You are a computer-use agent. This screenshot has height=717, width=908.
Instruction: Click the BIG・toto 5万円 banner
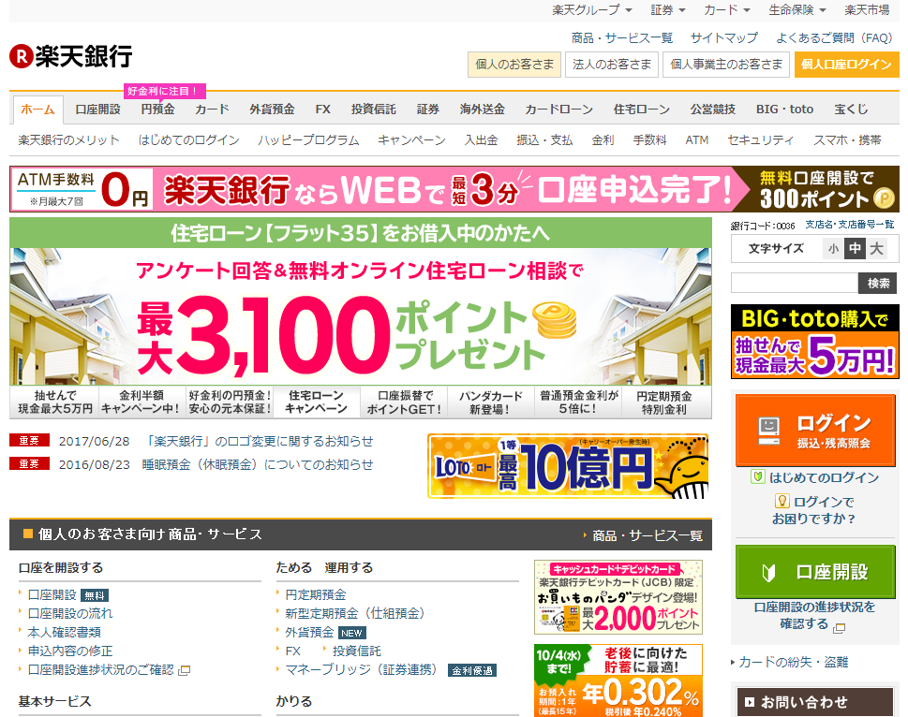[x=815, y=342]
